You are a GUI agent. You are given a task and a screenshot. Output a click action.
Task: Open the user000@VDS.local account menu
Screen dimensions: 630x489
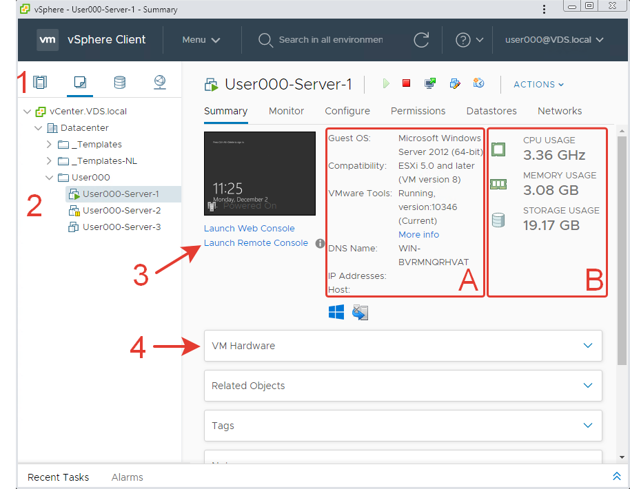(x=554, y=40)
